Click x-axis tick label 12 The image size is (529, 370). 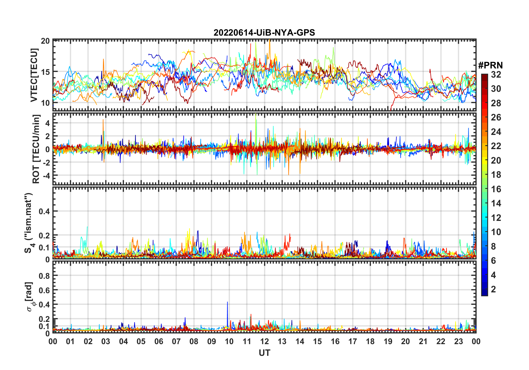tap(264, 341)
